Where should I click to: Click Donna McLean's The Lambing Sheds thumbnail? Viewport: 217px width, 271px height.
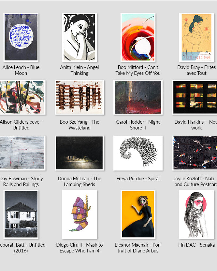pyautogui.click(x=79, y=153)
